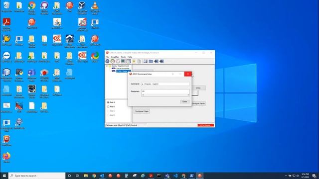The height and width of the screenshot is (179, 319).
Task: Click the blue folder icon in CME toolbar
Action: pyautogui.click(x=151, y=61)
